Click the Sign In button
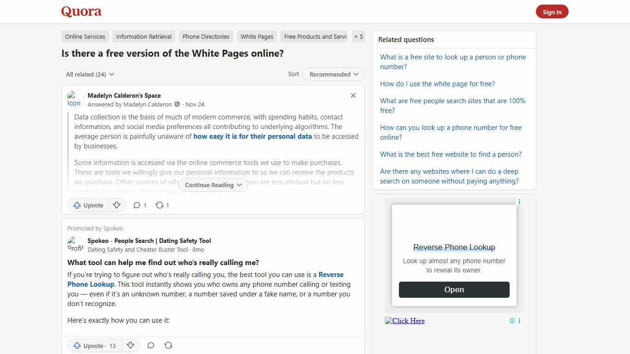Screen dimensions: 630x354 click(552, 12)
